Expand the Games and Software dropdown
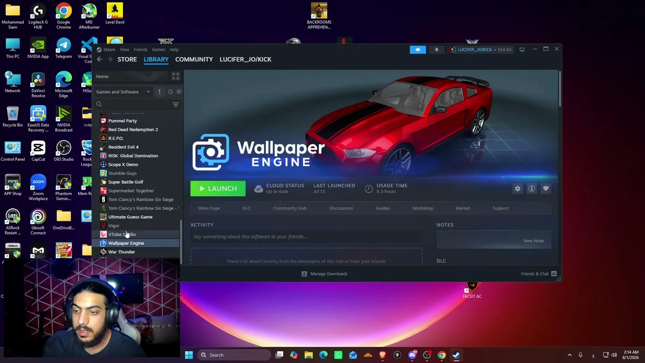 tap(123, 92)
